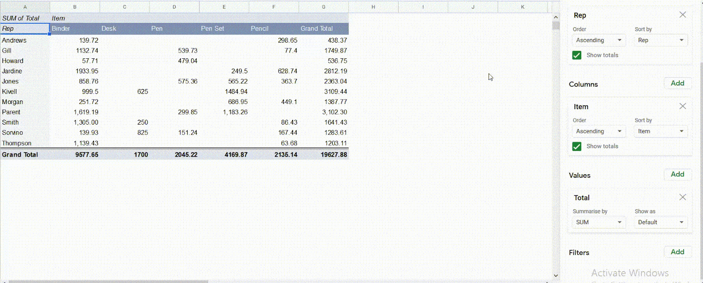
Task: Select the 'SUM of Total' cell
Action: [25, 18]
